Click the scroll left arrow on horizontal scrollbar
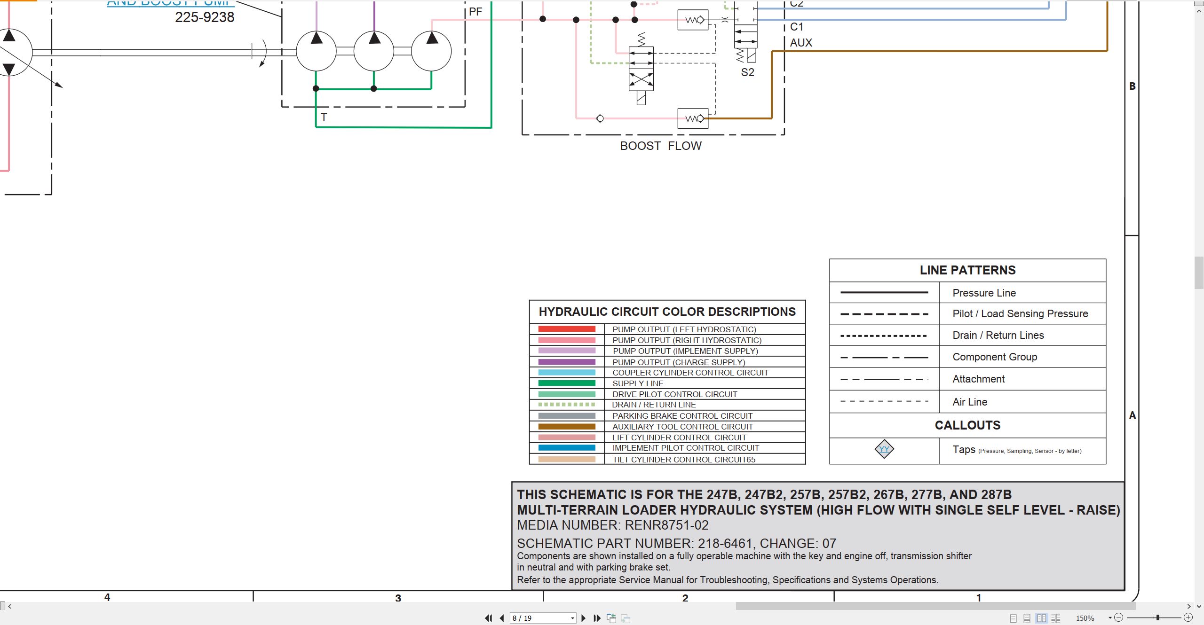This screenshot has height=625, width=1204. coord(9,606)
